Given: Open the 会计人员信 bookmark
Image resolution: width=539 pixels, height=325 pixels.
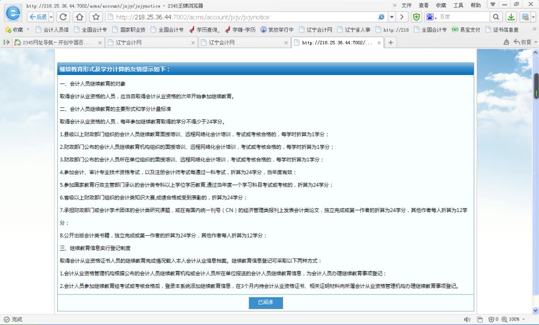Looking at the screenshot, I should 52,30.
